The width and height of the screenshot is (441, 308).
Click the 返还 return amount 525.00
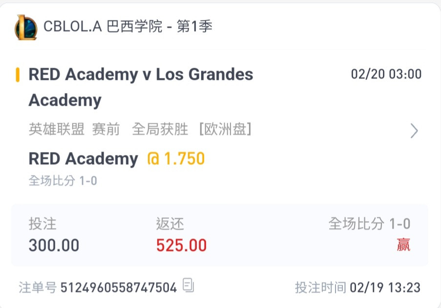click(x=181, y=246)
